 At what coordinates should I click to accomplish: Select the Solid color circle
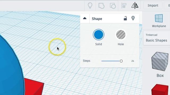pos(99,35)
